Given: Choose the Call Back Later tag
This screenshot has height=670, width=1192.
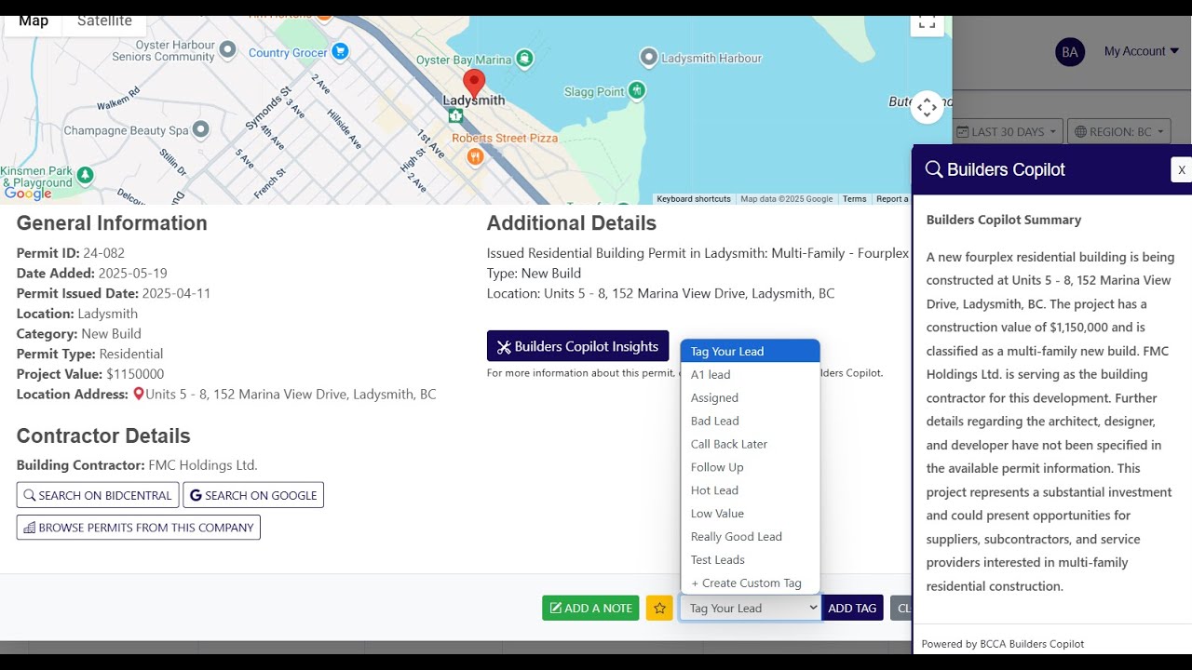Looking at the screenshot, I should (x=751, y=444).
